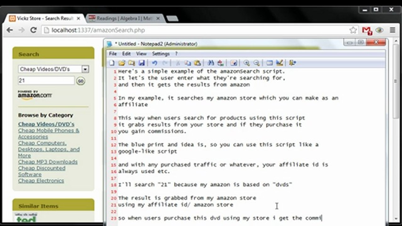Click the text 'google-like script' on line 13
Screen dimensions: 402x226
147,151
